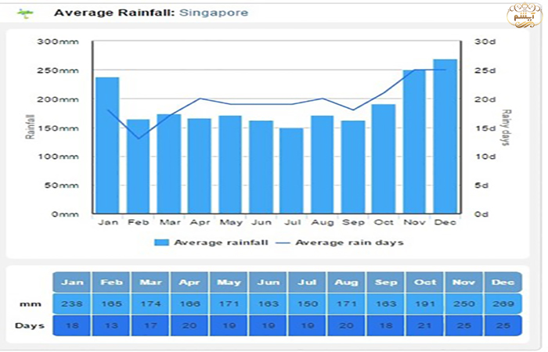The height and width of the screenshot is (352, 548).
Task: Click the Singapore location link
Action: pyautogui.click(x=214, y=13)
